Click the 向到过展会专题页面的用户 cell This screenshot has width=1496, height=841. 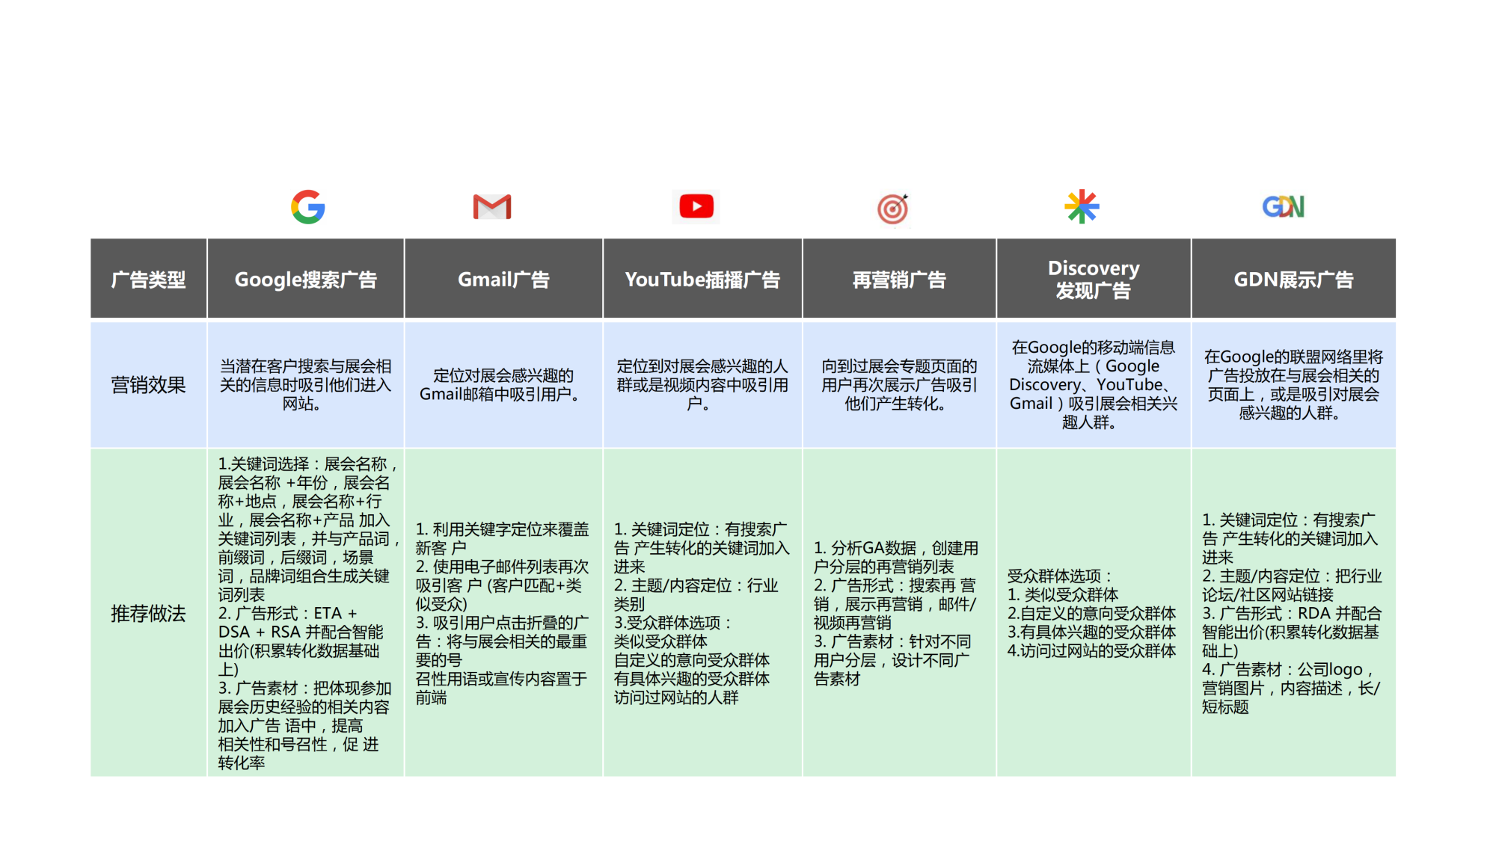pos(899,385)
